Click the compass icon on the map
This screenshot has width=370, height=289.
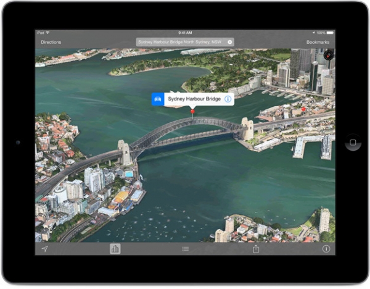click(x=329, y=56)
